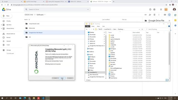Switch Drive layout with the view icon
Image resolution: width=178 pixels, height=100 pixels.
[165, 15]
